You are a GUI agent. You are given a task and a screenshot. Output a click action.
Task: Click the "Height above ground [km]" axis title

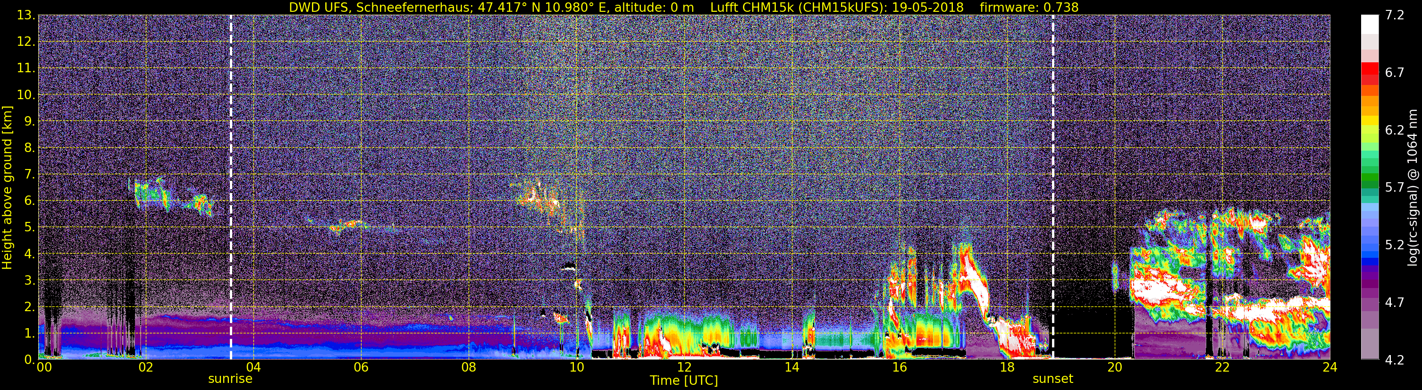[x=7, y=187]
